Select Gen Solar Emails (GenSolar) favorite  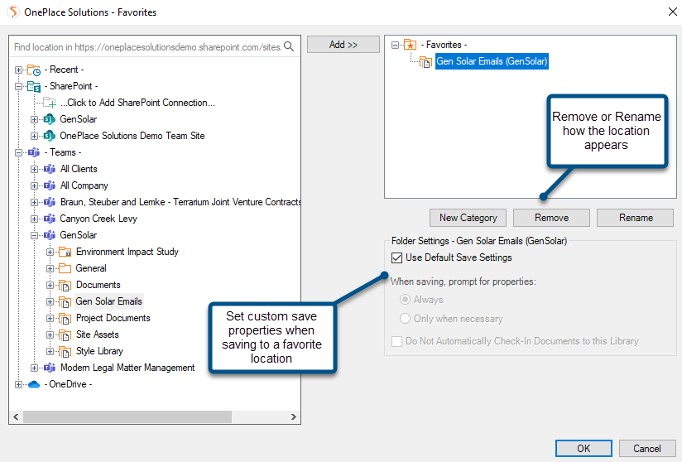(492, 61)
